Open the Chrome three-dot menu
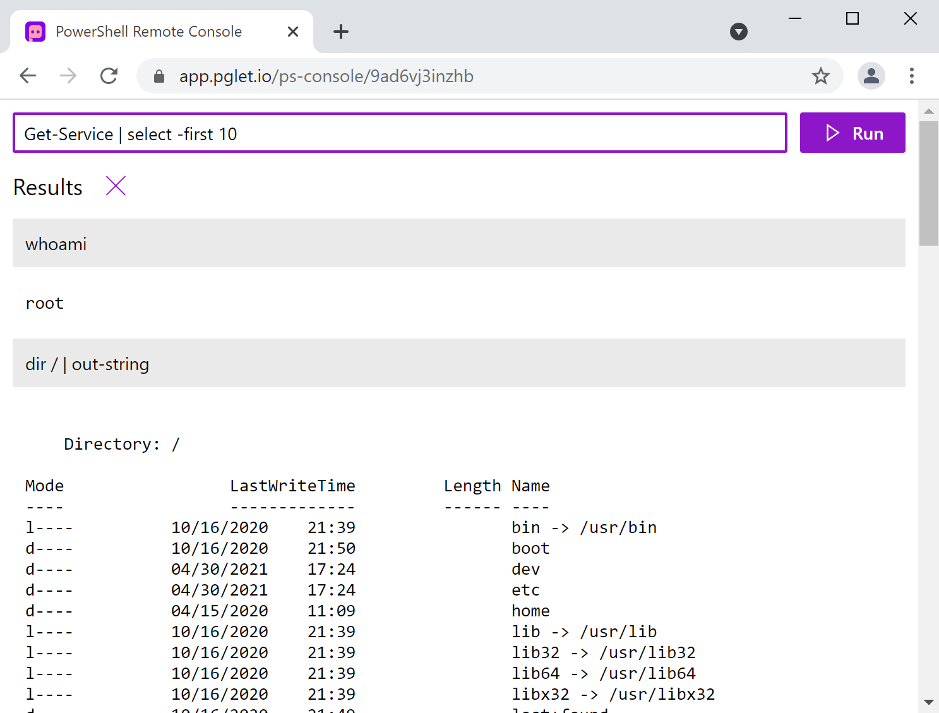Screen dimensions: 939x713 coord(911,76)
